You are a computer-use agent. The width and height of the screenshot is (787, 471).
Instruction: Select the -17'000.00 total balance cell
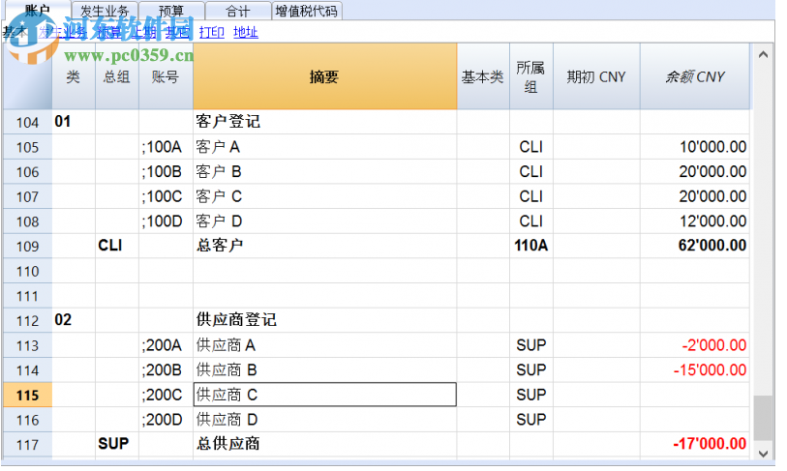(695, 444)
